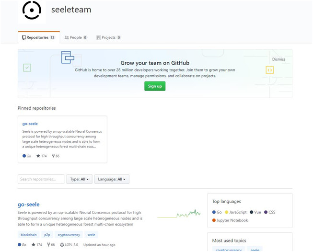Filter by CSS in Top languages
Viewport: 313px width, 252px height.
pyautogui.click(x=270, y=212)
